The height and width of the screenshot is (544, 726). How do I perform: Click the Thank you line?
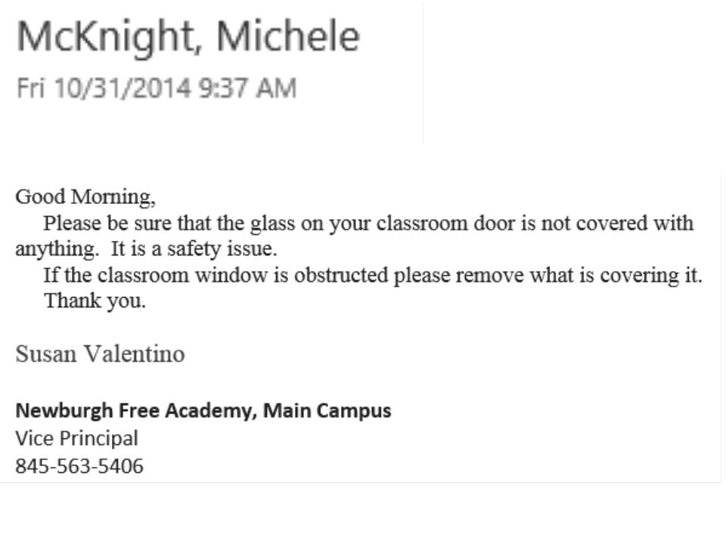(x=95, y=301)
